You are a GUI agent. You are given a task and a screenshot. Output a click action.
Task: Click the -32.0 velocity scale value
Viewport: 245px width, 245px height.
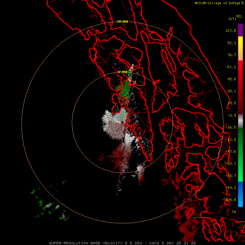[x=231, y=140]
